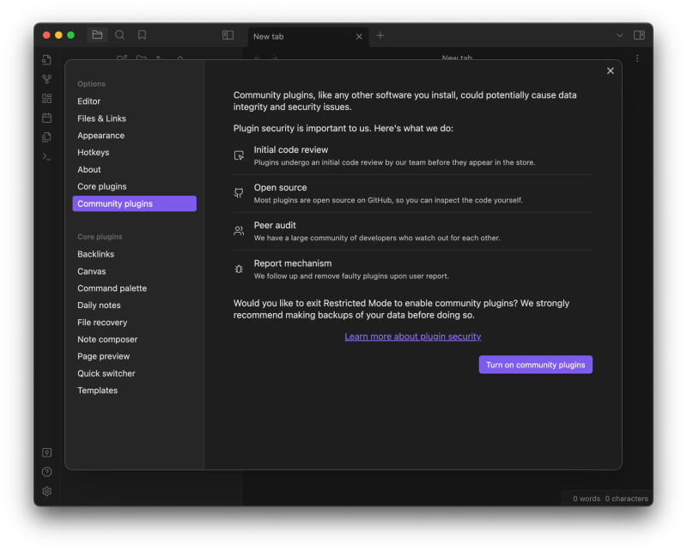This screenshot has height=551, width=687.
Task: Switch to another vault
Action: click(46, 452)
